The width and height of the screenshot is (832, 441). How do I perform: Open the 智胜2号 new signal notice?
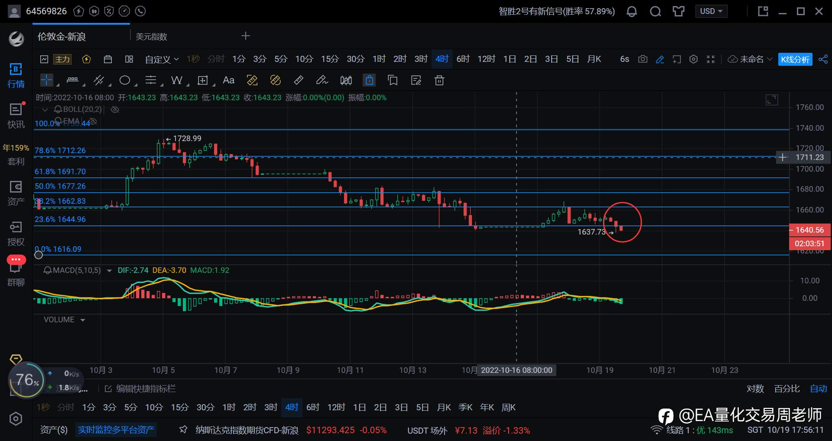point(557,11)
